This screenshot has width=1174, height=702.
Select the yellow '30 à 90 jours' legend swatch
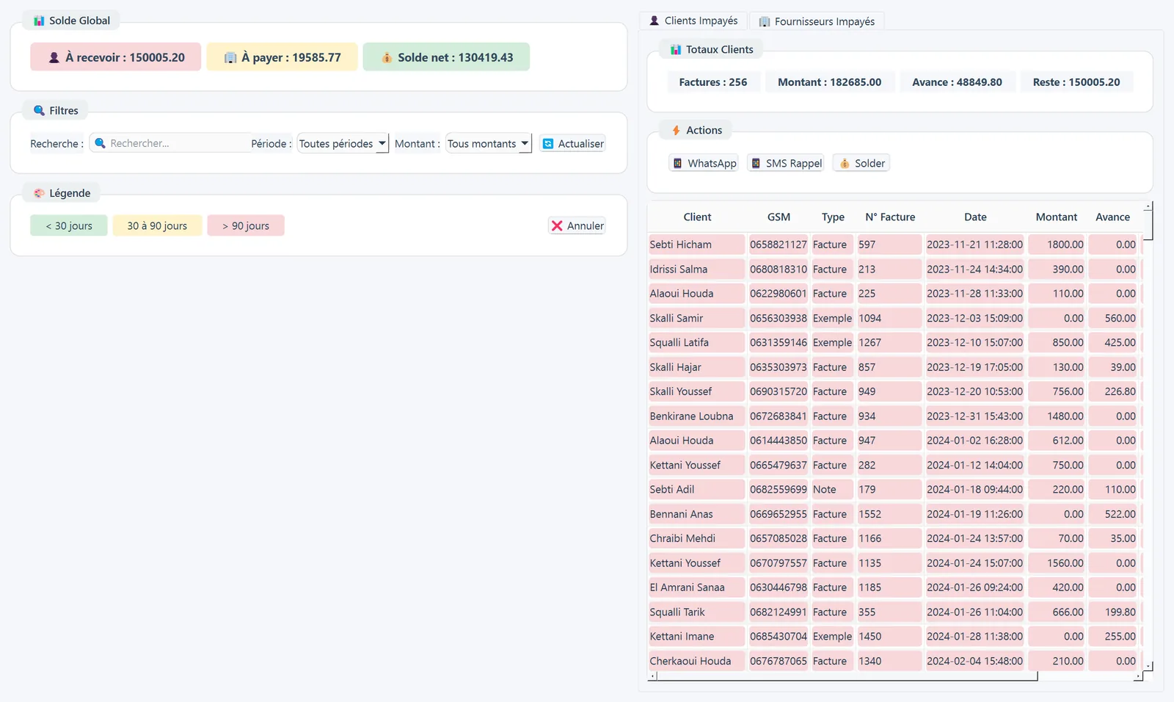pyautogui.click(x=157, y=225)
